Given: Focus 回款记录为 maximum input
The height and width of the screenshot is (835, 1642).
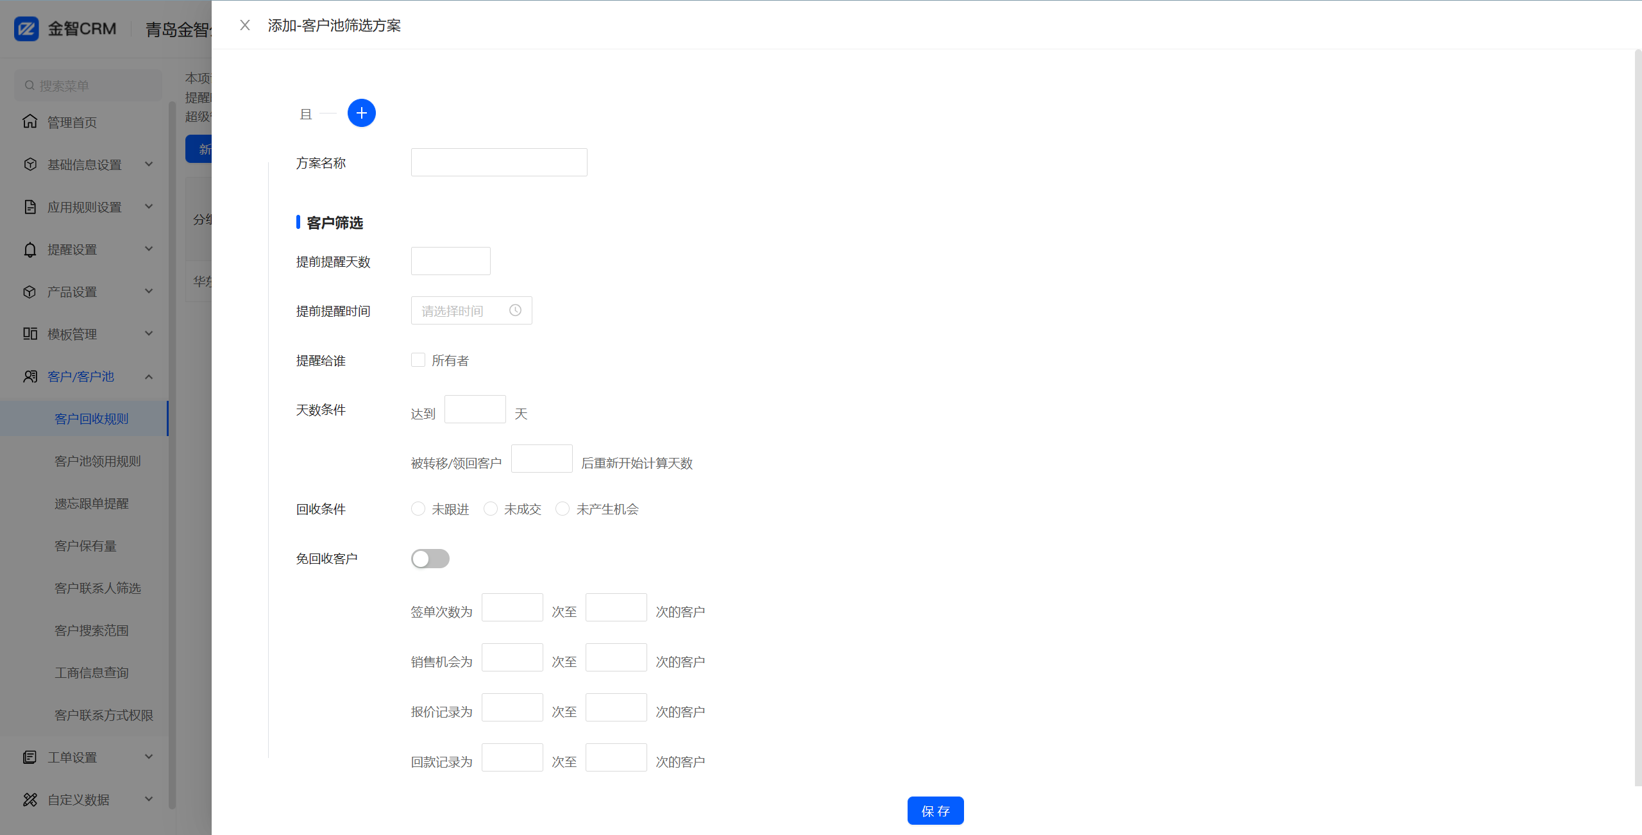Looking at the screenshot, I should [616, 757].
